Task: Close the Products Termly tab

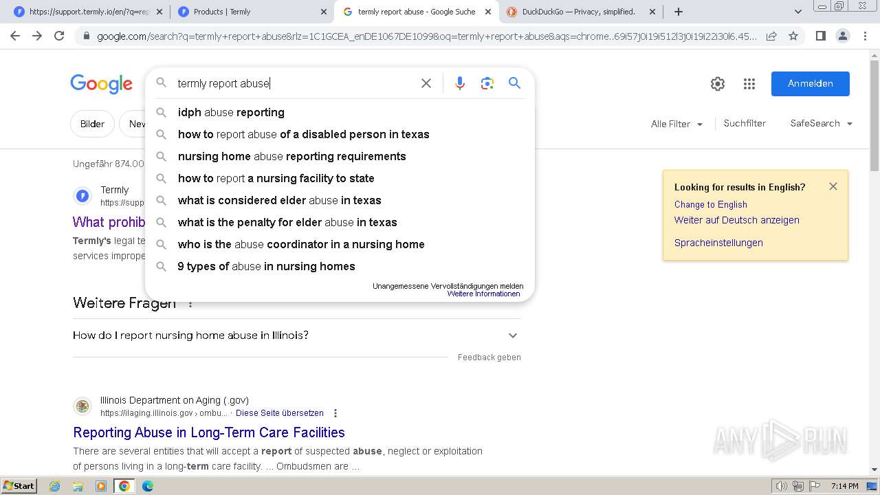Action: coord(324,12)
